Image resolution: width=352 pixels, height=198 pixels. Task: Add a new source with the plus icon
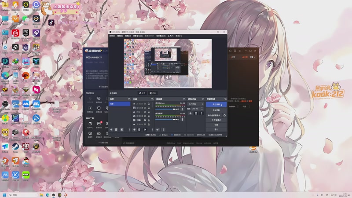pyautogui.click(x=134, y=129)
